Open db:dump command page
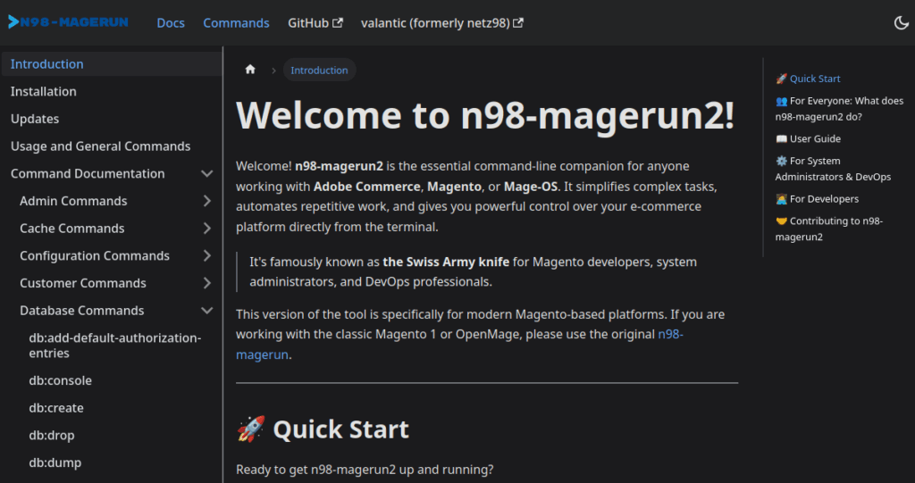The height and width of the screenshot is (483, 915). tap(55, 463)
